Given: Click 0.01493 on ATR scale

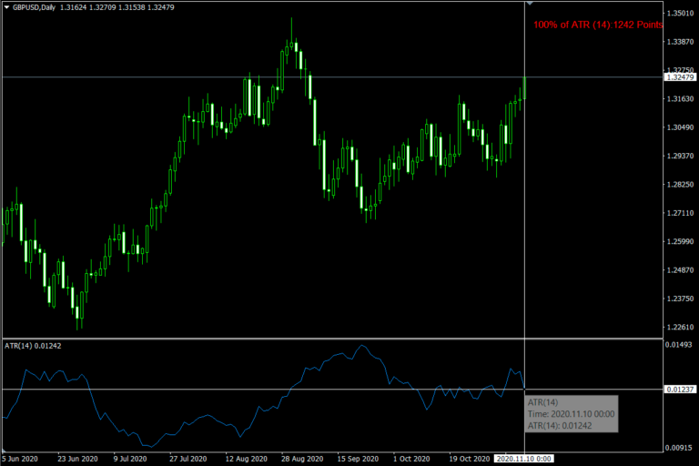Looking at the screenshot, I should 678,345.
